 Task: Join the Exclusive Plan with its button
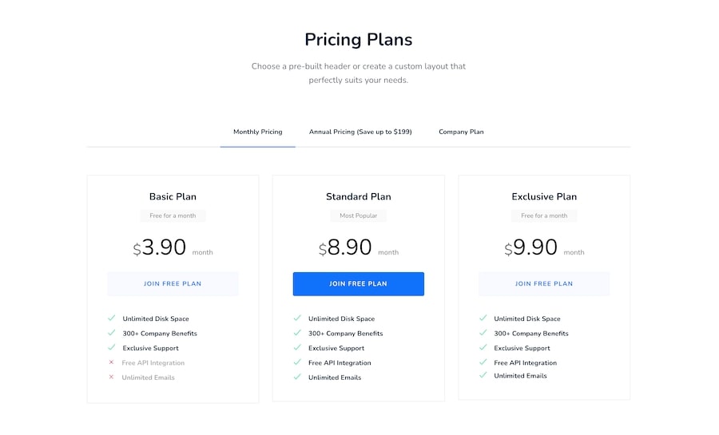pyautogui.click(x=544, y=283)
